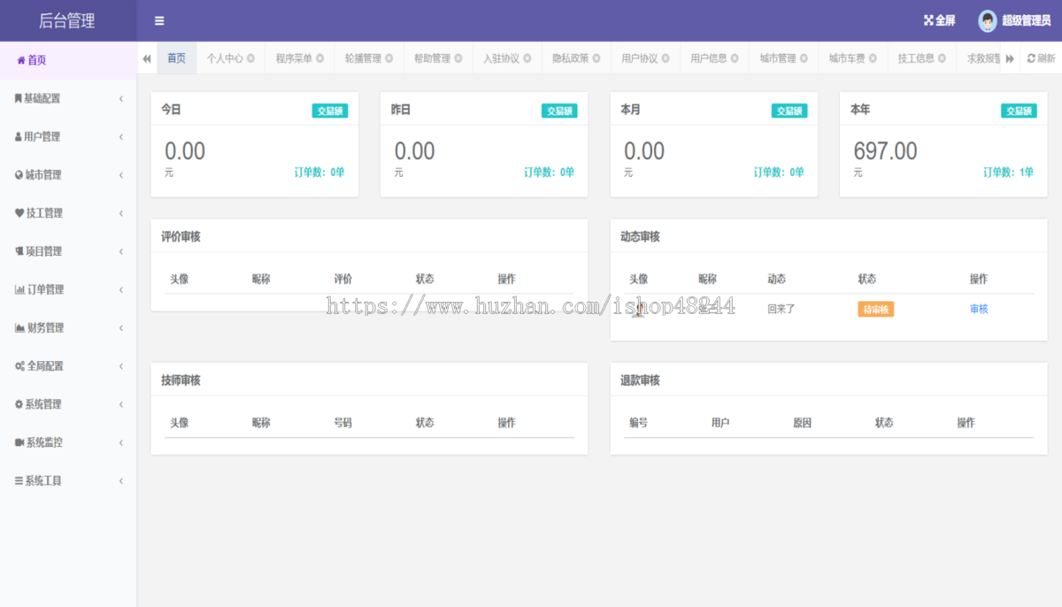Switch to the 首页 tab in tab bar
The image size is (1062, 607).
click(x=176, y=58)
